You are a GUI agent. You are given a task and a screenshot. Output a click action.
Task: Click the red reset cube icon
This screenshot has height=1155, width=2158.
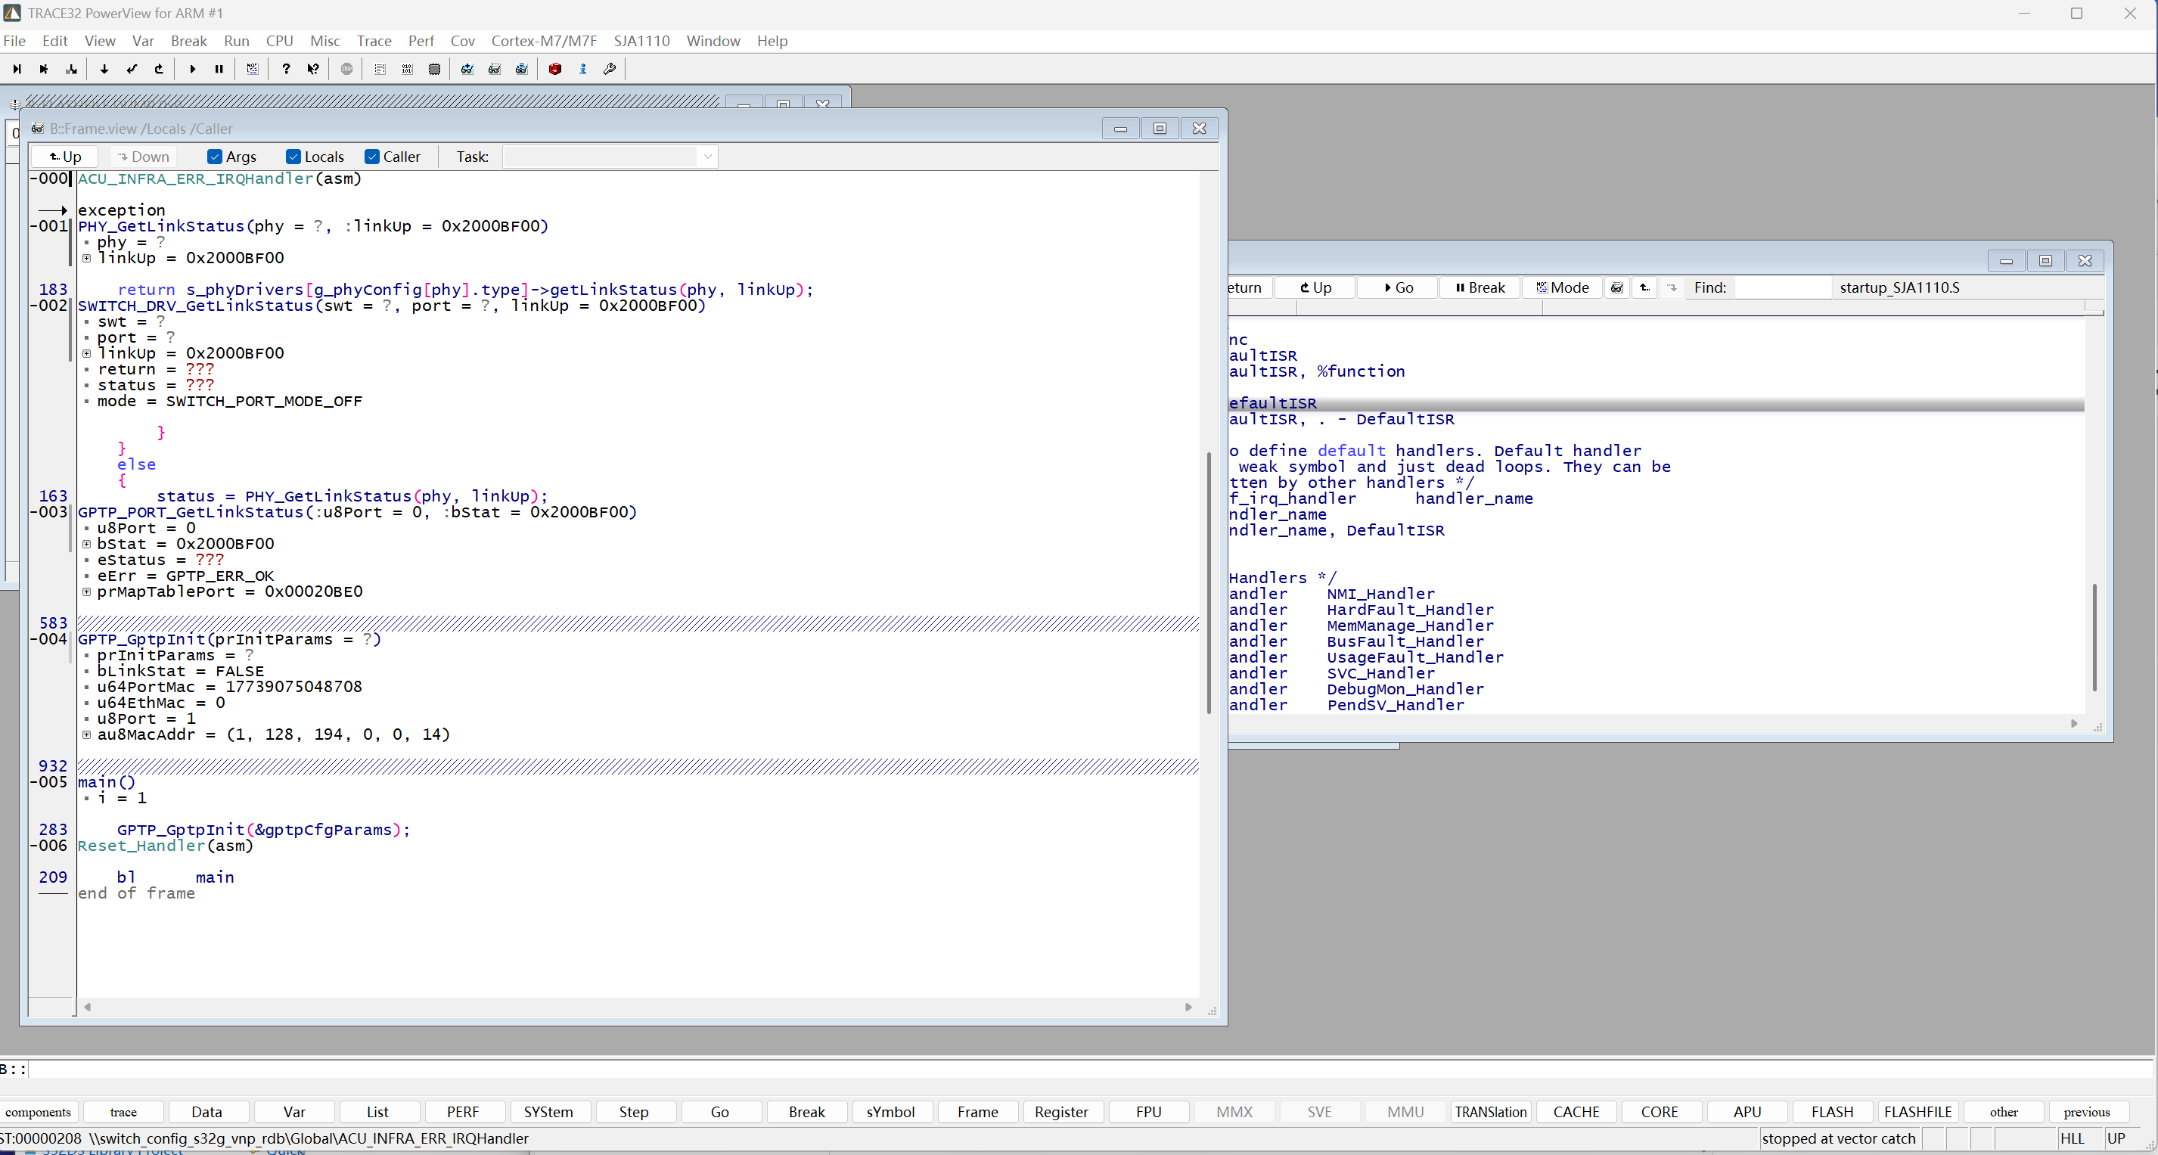[x=554, y=70]
